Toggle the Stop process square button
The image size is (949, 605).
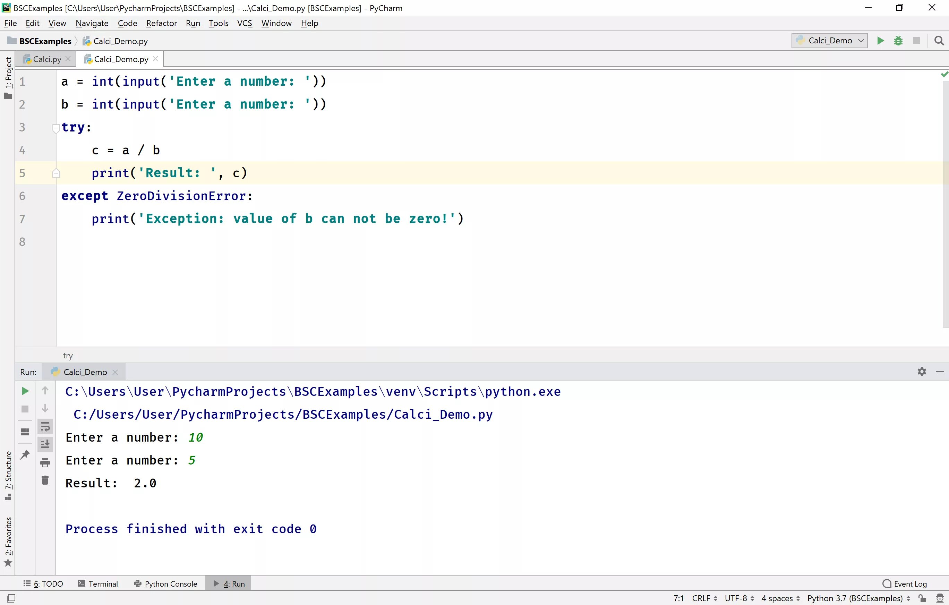(25, 409)
